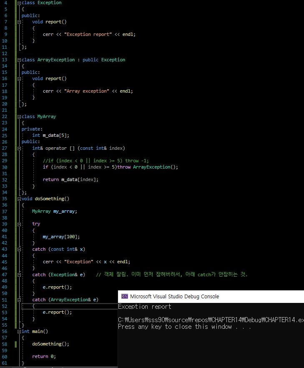
Task: Collapse Exception's void report() function at line 7
Action: pyautogui.click(x=19, y=22)
